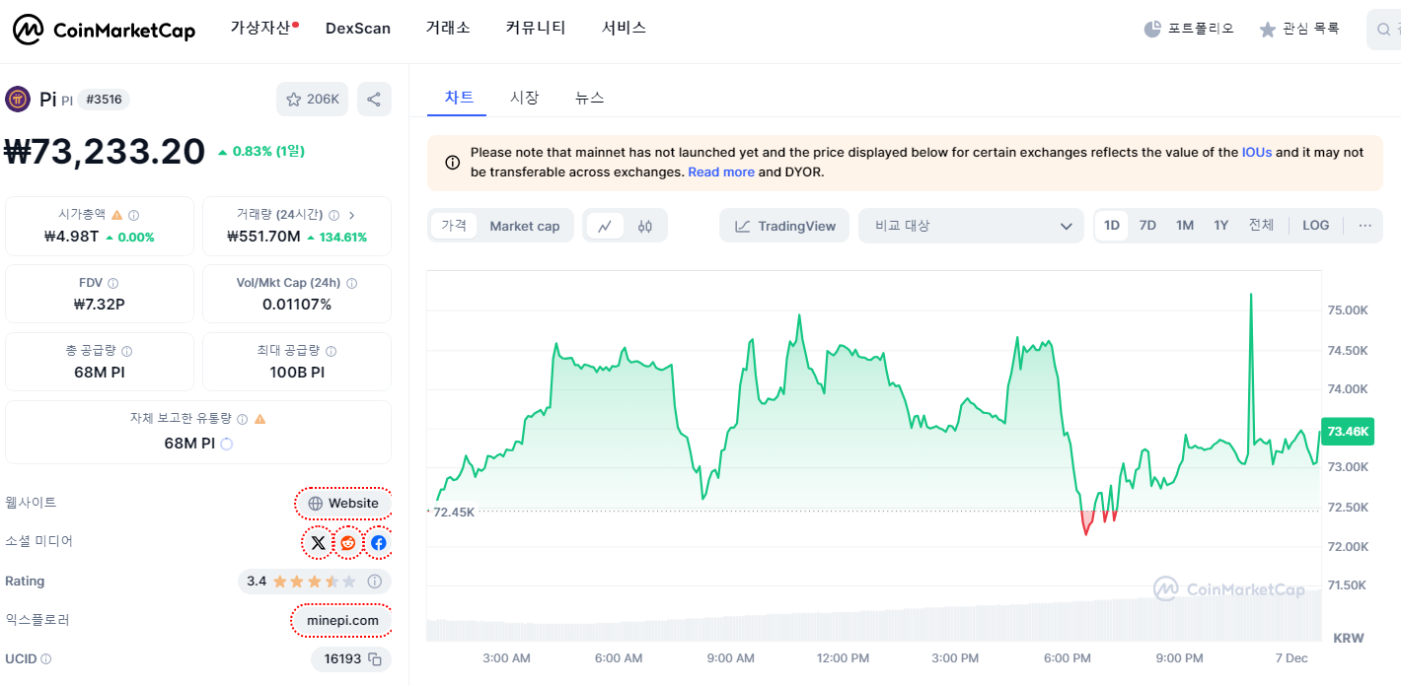
Task: Set chart range to 1Y
Action: click(1221, 226)
